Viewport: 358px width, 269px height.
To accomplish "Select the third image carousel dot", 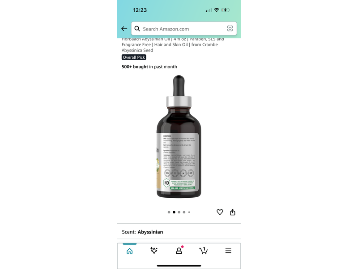I will tap(179, 212).
